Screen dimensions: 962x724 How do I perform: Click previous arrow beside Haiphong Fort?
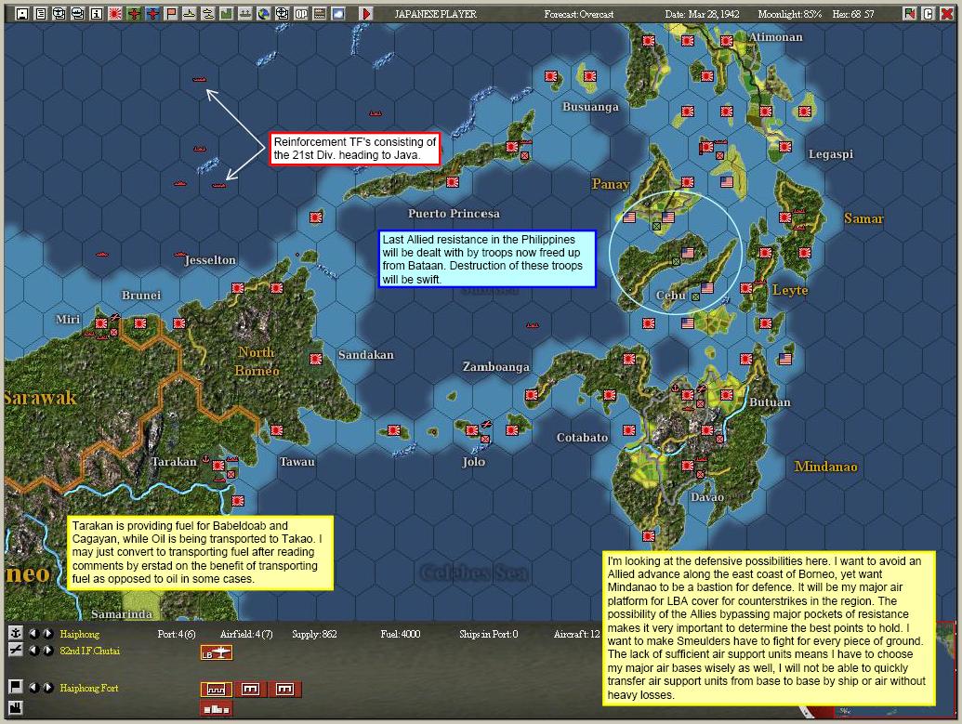(33, 687)
